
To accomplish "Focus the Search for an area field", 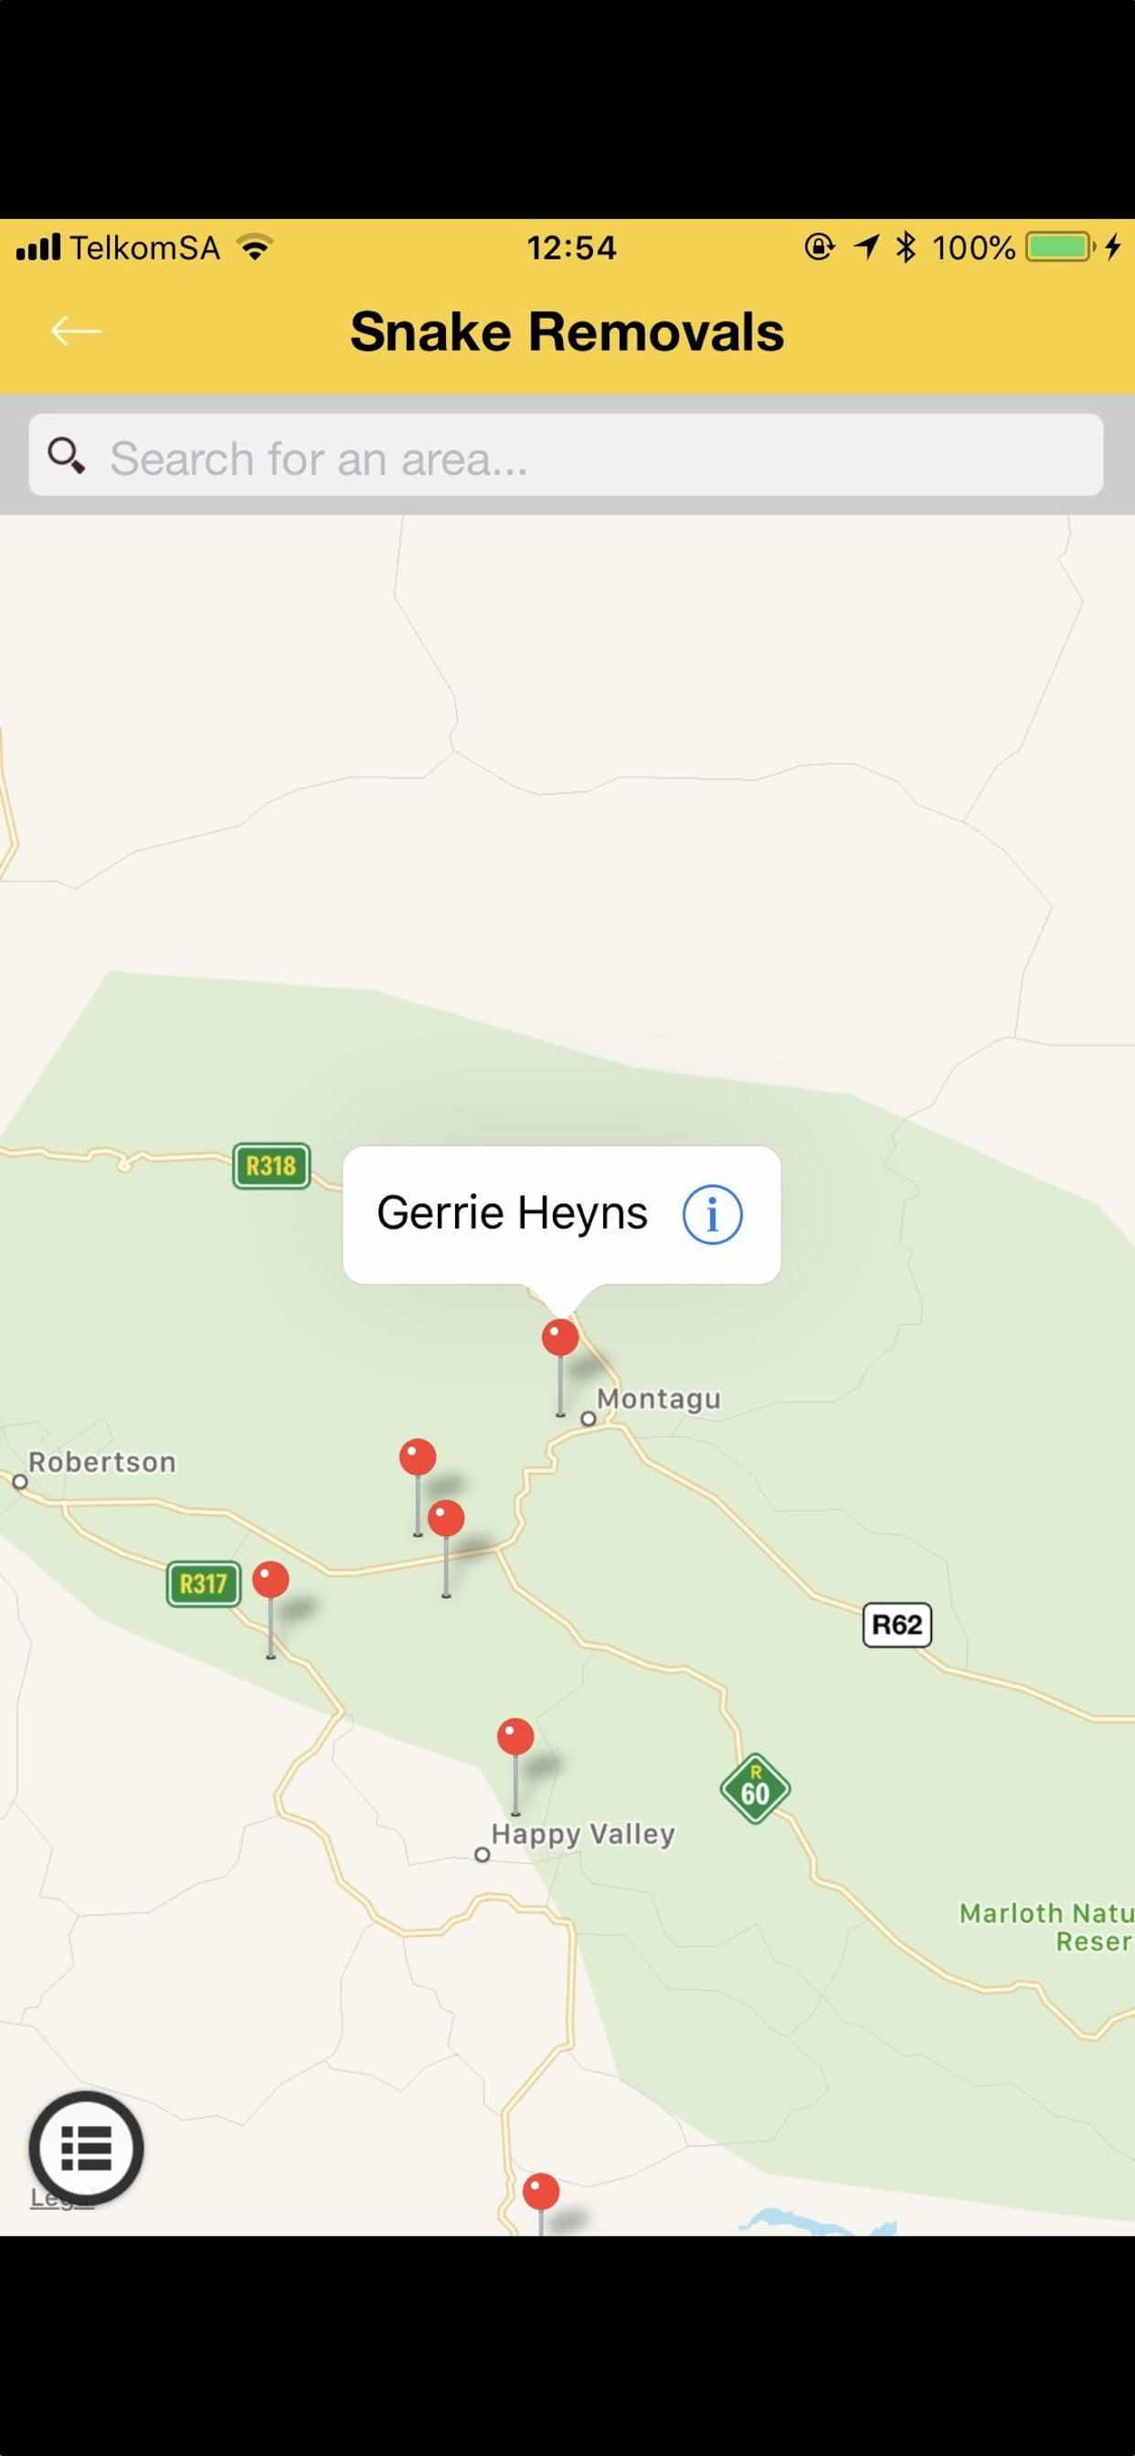I will point(567,455).
